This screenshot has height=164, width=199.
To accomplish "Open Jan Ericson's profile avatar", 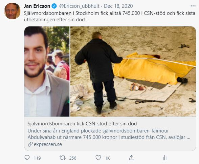I will coord(12,11).
